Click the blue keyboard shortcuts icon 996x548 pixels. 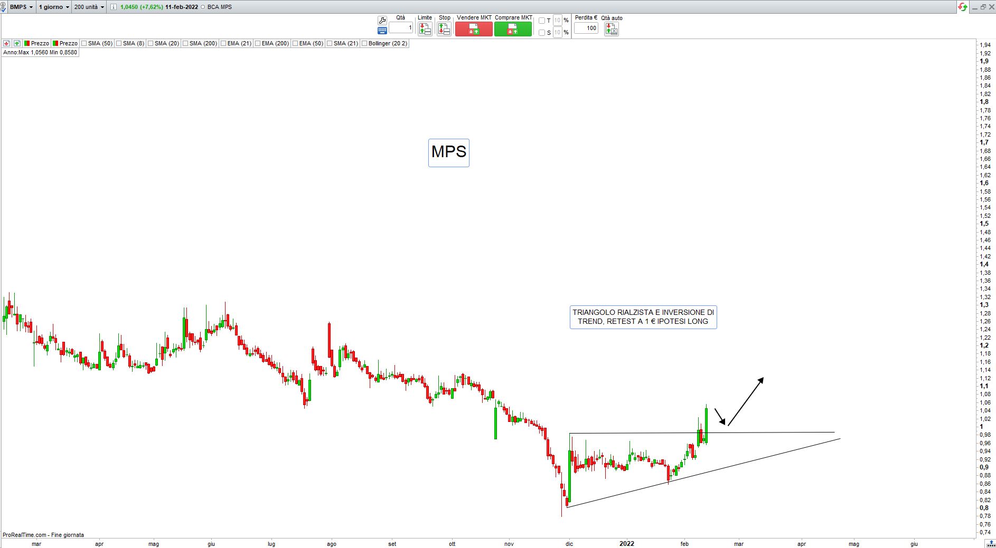[x=382, y=31]
